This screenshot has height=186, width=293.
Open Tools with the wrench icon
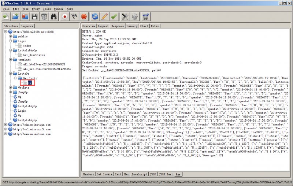(x=125, y=16)
